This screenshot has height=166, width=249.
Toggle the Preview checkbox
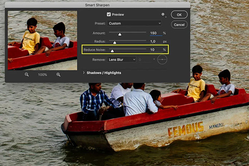109,14
